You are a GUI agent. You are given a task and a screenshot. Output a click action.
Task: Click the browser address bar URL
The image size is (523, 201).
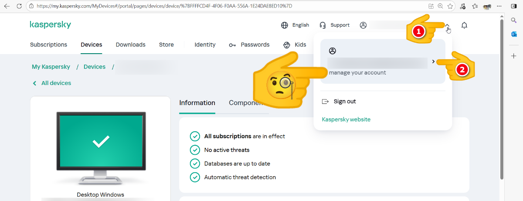166,7
